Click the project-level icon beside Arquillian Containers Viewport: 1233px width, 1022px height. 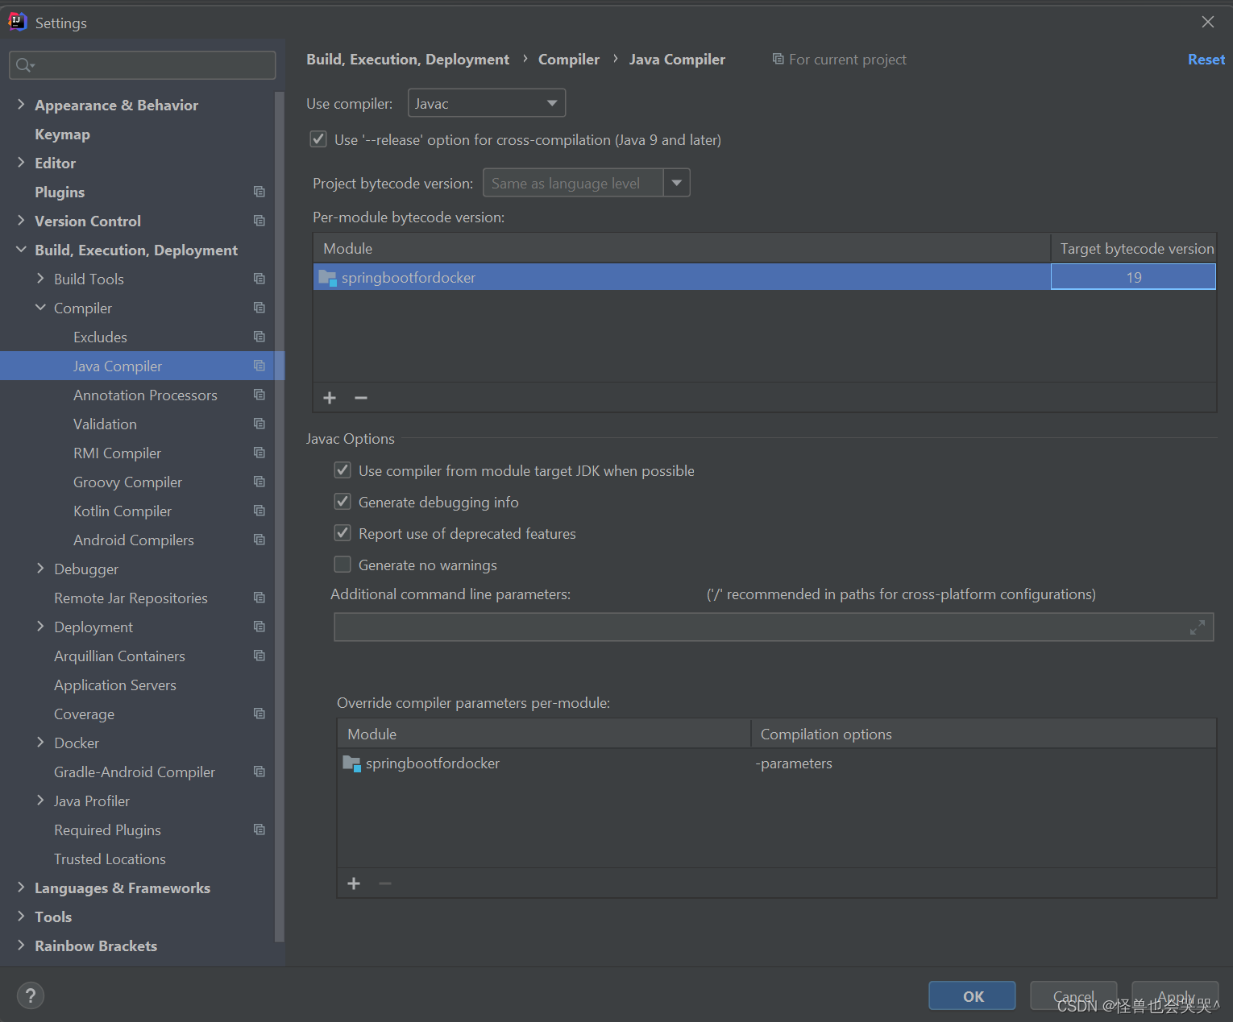click(x=259, y=656)
